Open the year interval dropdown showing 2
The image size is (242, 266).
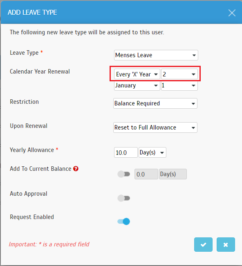pyautogui.click(x=179, y=74)
